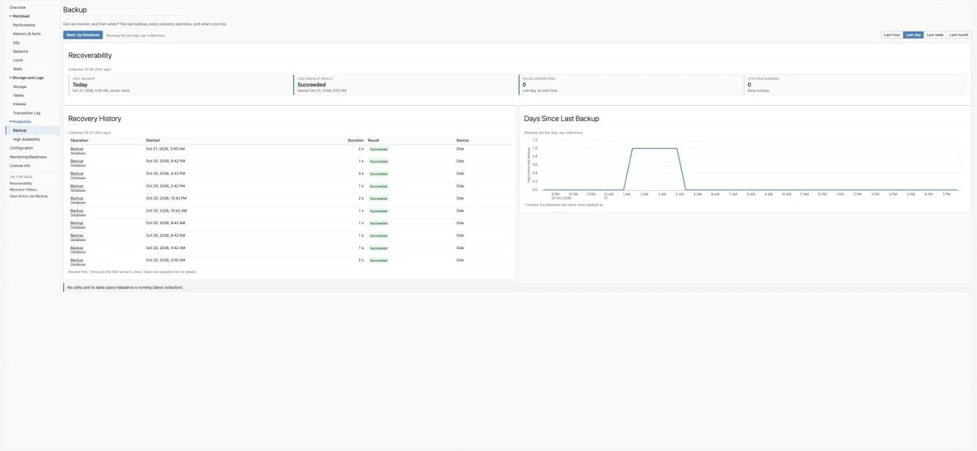The width and height of the screenshot is (977, 451).
Task: Open Memory & Sorts in the sidebar
Action: point(27,34)
